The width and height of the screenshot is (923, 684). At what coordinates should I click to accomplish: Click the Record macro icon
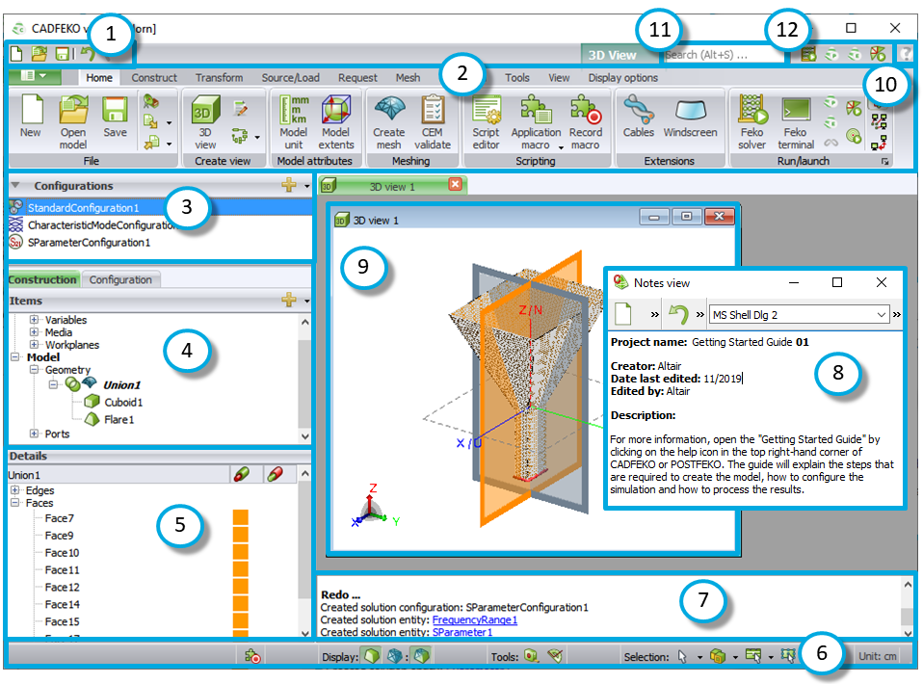[585, 114]
